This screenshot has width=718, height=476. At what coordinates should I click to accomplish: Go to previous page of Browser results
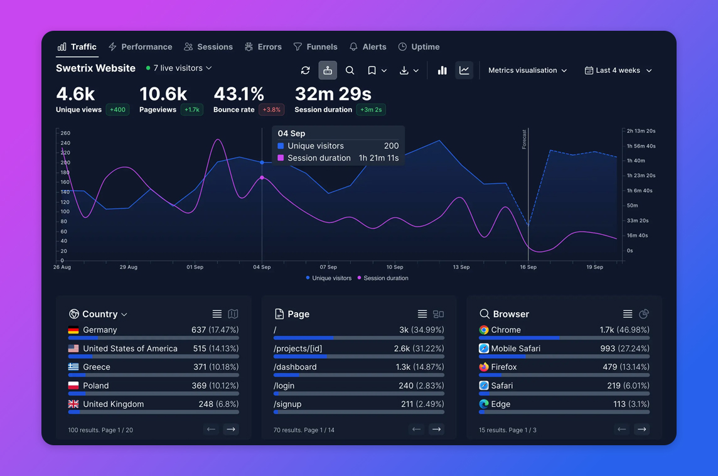(x=622, y=430)
